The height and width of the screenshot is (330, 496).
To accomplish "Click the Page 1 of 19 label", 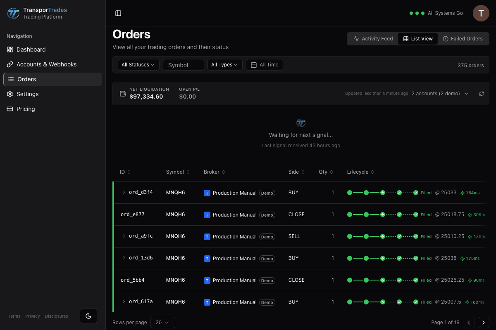I will point(445,323).
